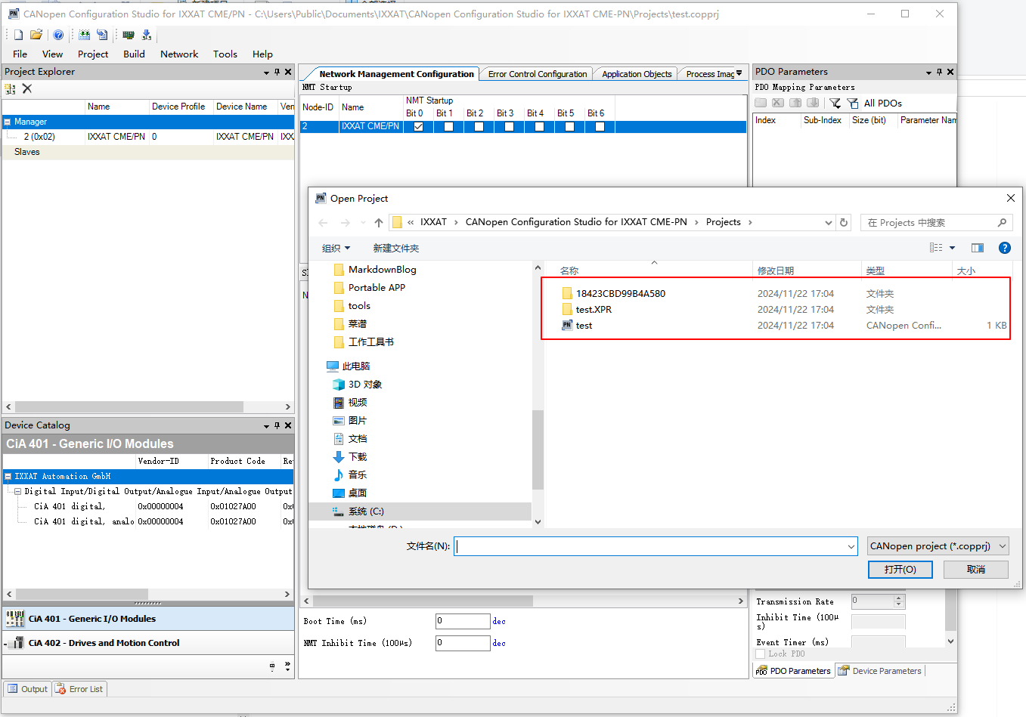Toggle the Lock PDO checkbox
Image resolution: width=1026 pixels, height=717 pixels.
(x=761, y=654)
